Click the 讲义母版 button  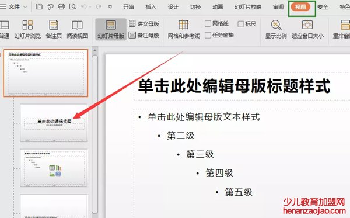(x=144, y=23)
